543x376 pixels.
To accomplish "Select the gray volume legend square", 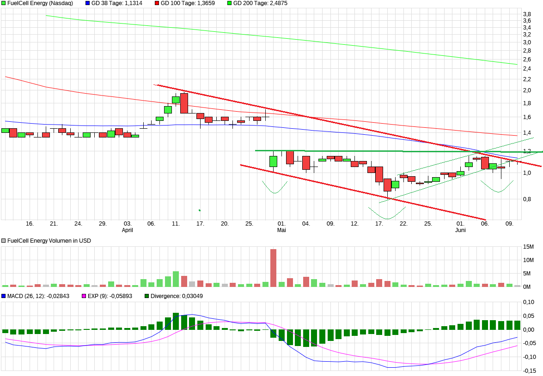I will click(3, 240).
